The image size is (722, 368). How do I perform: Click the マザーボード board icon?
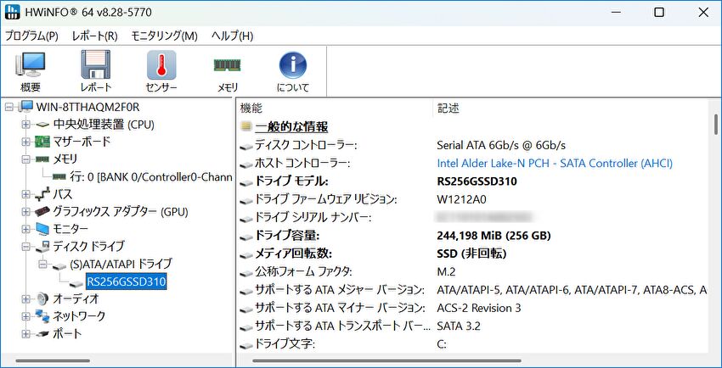[42, 142]
